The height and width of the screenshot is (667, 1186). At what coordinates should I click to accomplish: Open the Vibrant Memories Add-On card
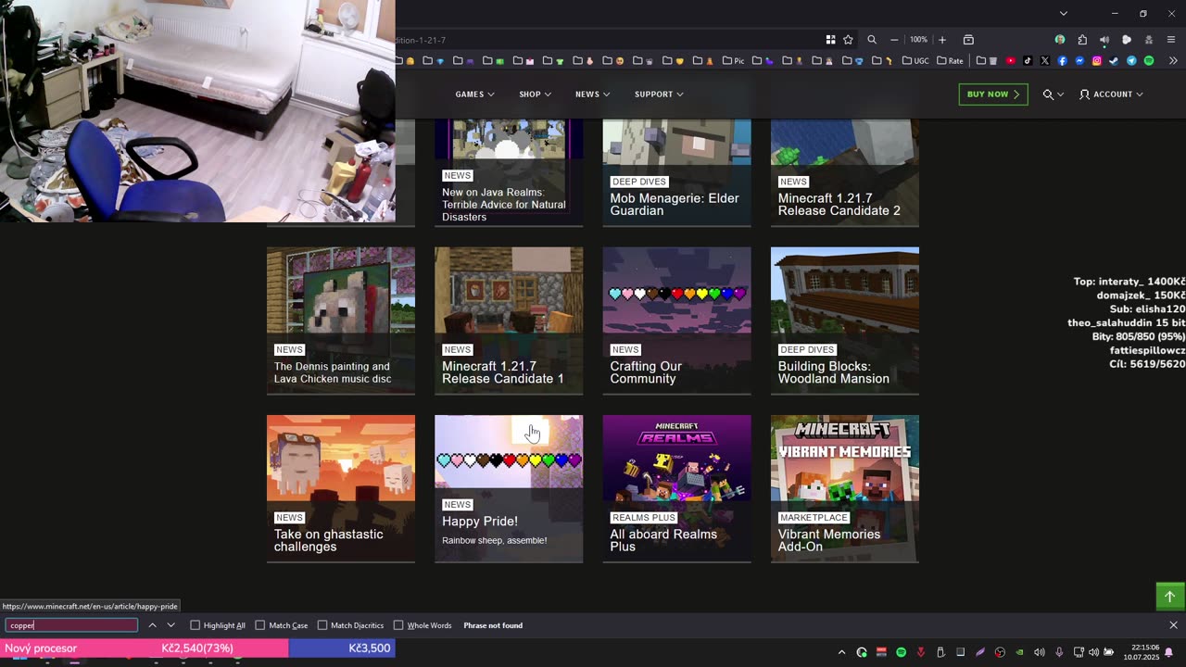click(x=845, y=488)
